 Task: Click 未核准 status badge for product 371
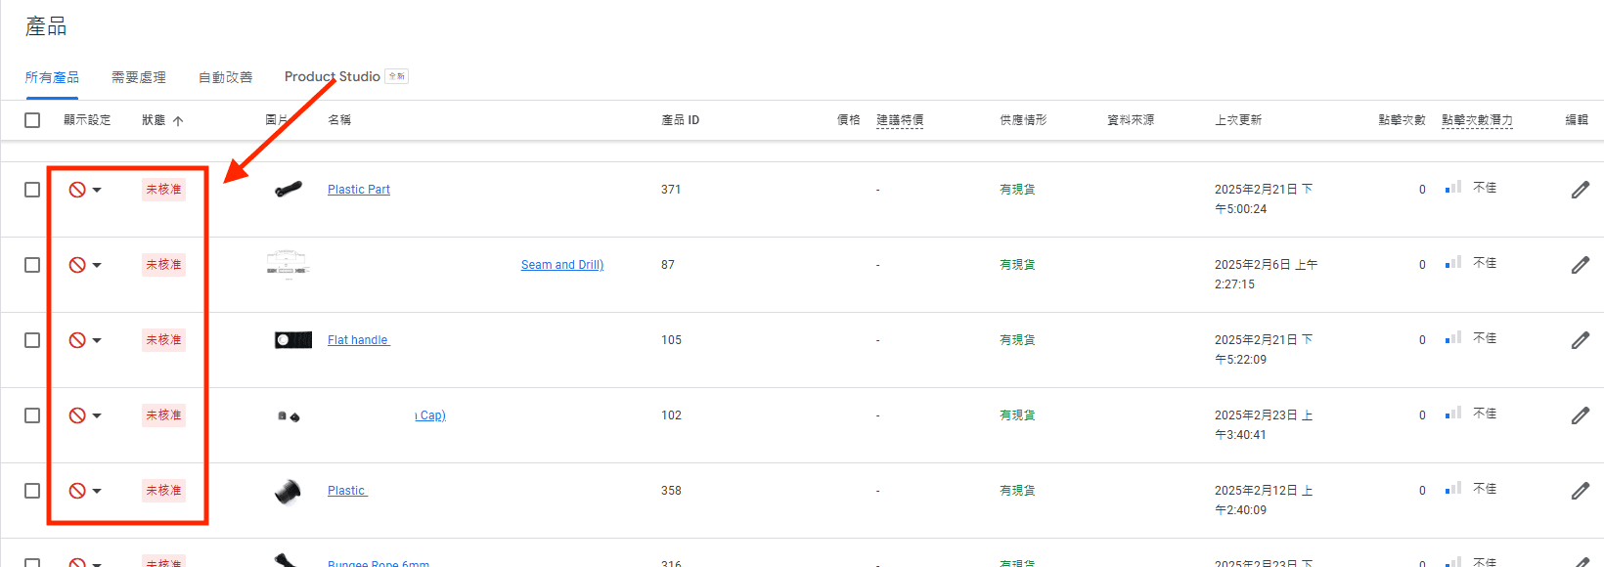[x=163, y=190]
